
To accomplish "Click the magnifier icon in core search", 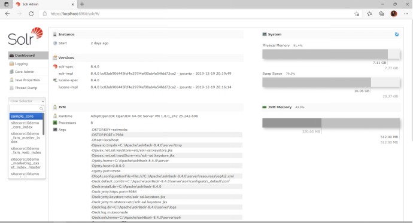I will pos(41,108).
